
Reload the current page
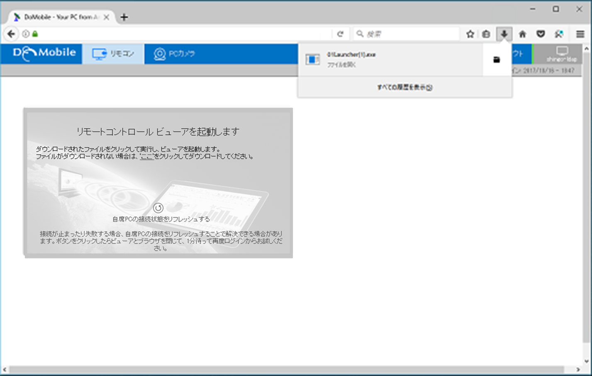[341, 34]
